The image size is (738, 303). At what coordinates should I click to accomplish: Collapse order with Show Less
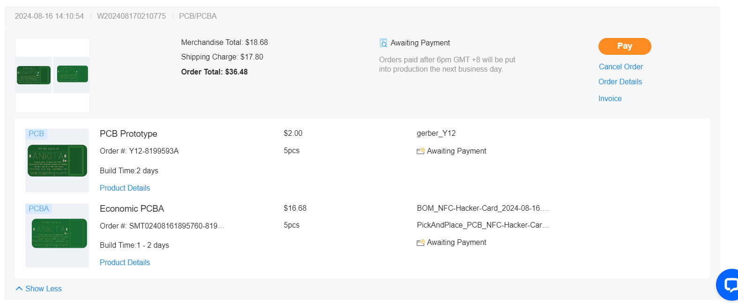(43, 288)
